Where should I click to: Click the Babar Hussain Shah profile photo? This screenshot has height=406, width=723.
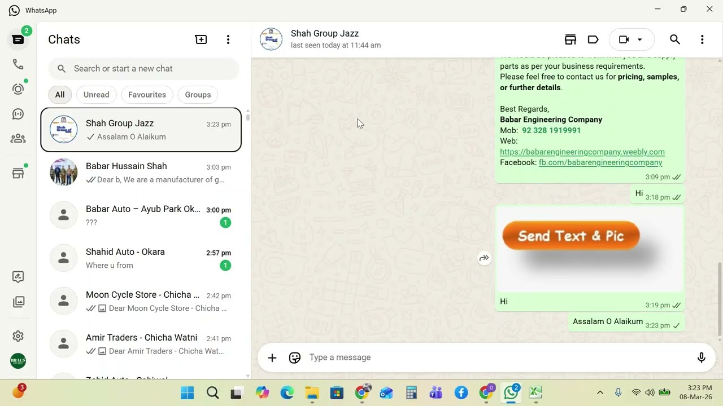click(64, 173)
